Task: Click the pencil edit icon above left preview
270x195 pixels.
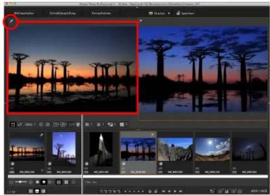Action: [10, 21]
